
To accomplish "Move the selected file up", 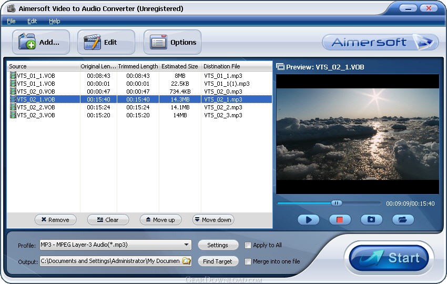I will pyautogui.click(x=160, y=220).
